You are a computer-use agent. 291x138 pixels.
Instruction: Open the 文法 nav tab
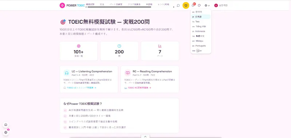coord(102,4)
